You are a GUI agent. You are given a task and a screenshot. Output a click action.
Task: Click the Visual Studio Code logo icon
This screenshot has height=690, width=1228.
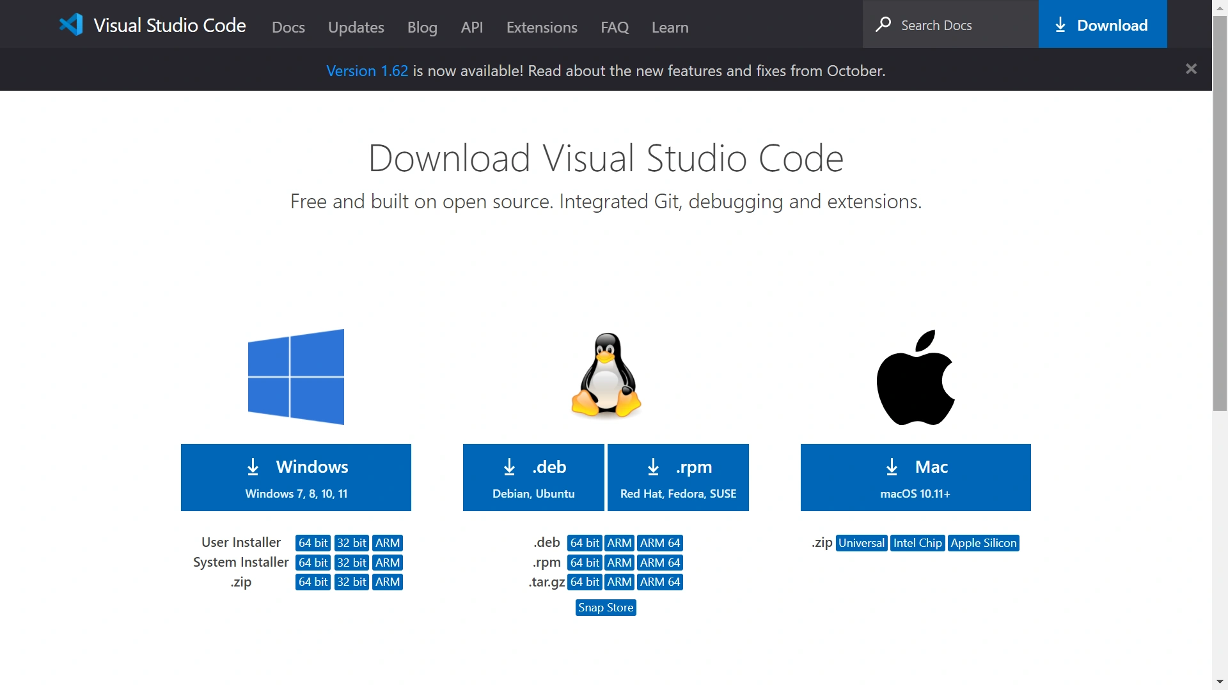pos(71,25)
